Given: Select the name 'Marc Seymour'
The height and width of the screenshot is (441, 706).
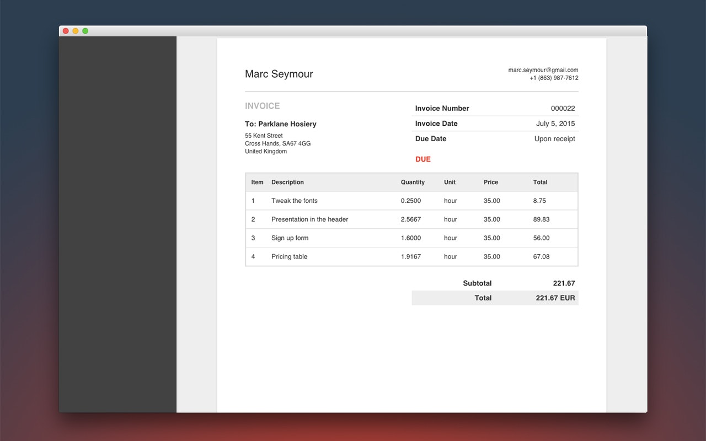Looking at the screenshot, I should 279,74.
